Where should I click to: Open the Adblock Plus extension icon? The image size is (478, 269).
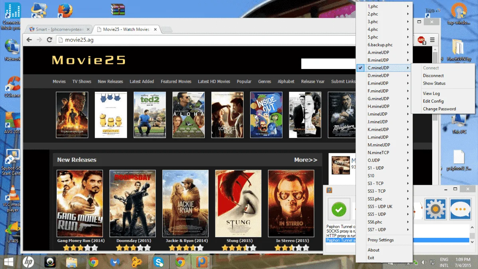tap(421, 40)
